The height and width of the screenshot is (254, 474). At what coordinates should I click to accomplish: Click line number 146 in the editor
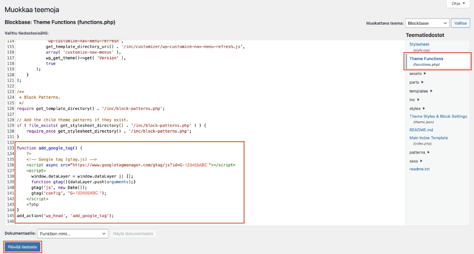10,221
